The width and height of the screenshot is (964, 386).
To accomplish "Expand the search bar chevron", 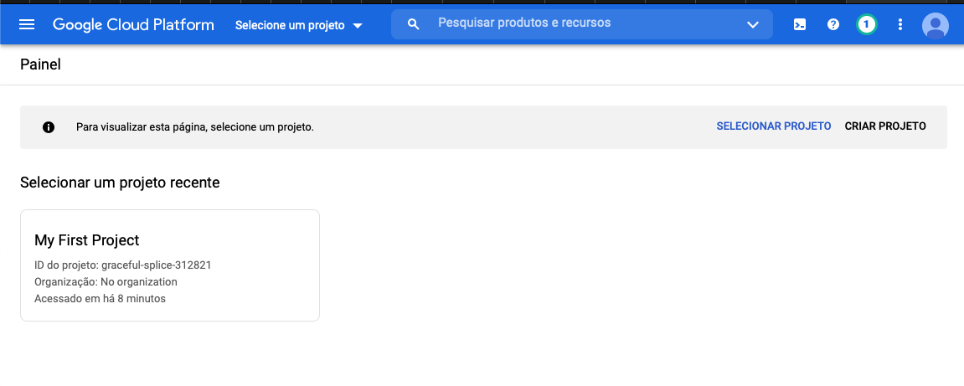I will coord(752,24).
